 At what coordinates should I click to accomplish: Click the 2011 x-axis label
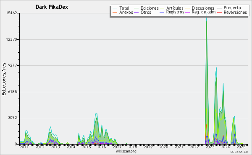pyautogui.click(x=24, y=147)
